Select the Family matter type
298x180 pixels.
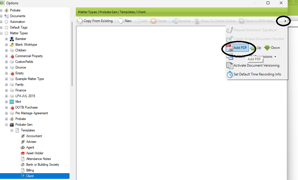[19, 85]
